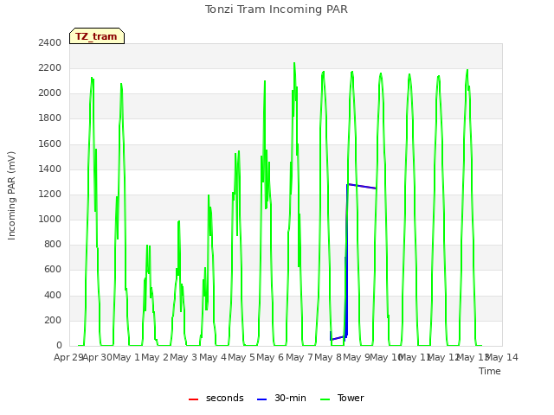The image size is (554, 415).
Task: Click the 1400 y-axis tick label
Action: 50,169
